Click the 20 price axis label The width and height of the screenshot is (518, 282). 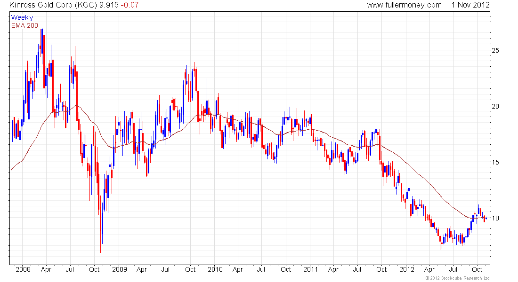coord(495,106)
